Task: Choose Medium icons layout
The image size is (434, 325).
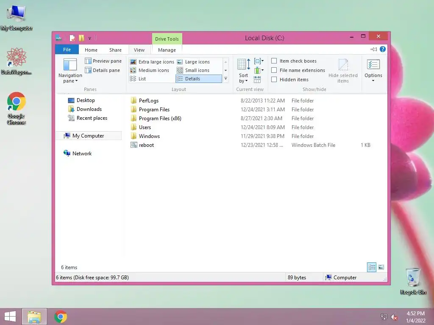Action: pos(150,70)
